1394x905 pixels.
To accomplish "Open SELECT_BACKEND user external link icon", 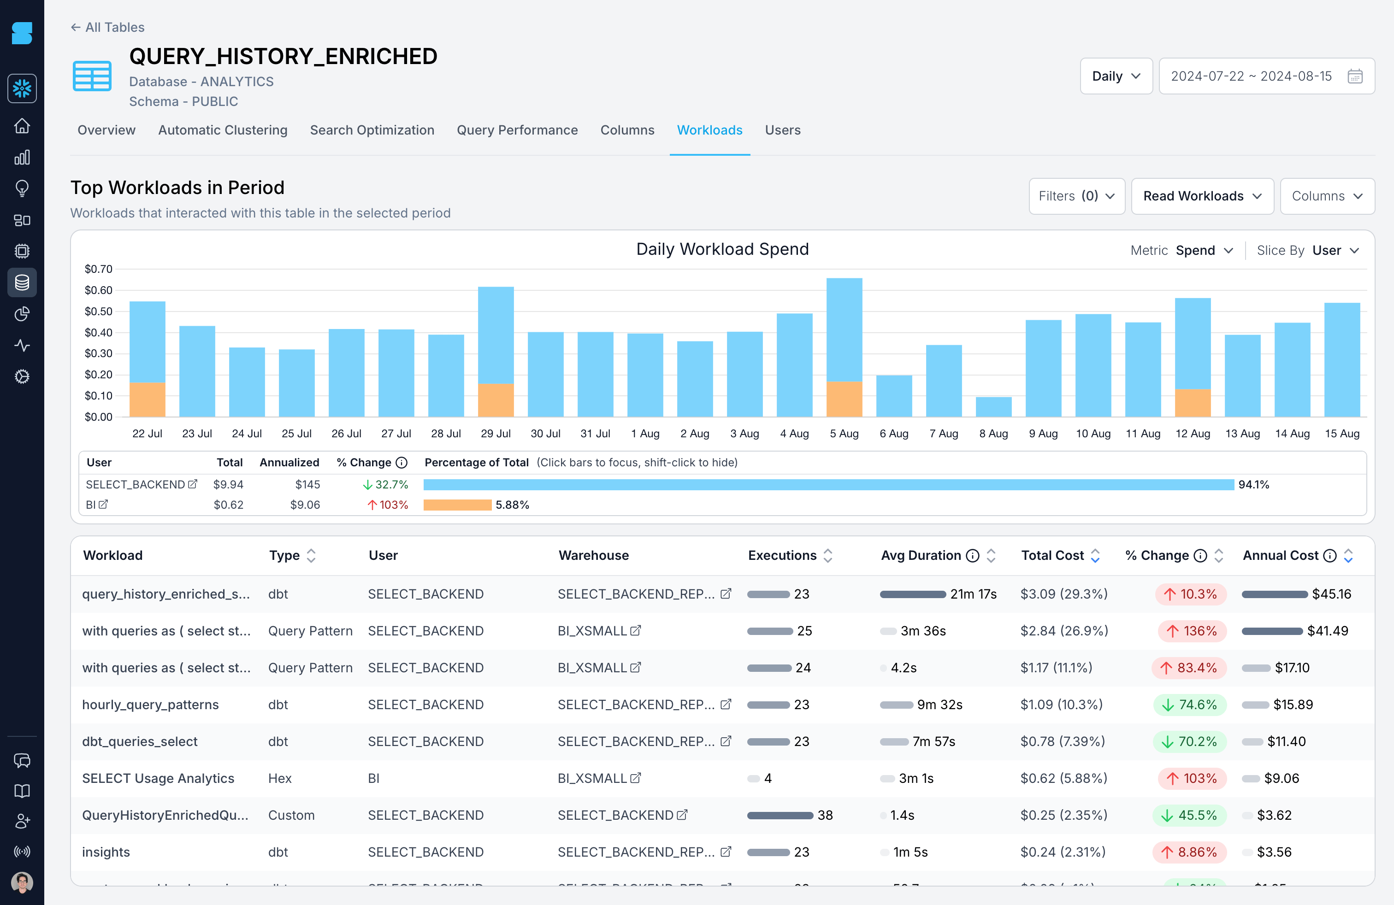I will [192, 484].
